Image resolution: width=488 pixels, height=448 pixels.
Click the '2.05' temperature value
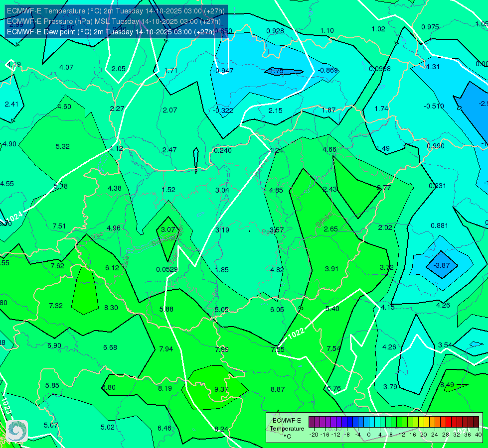[x=119, y=69]
